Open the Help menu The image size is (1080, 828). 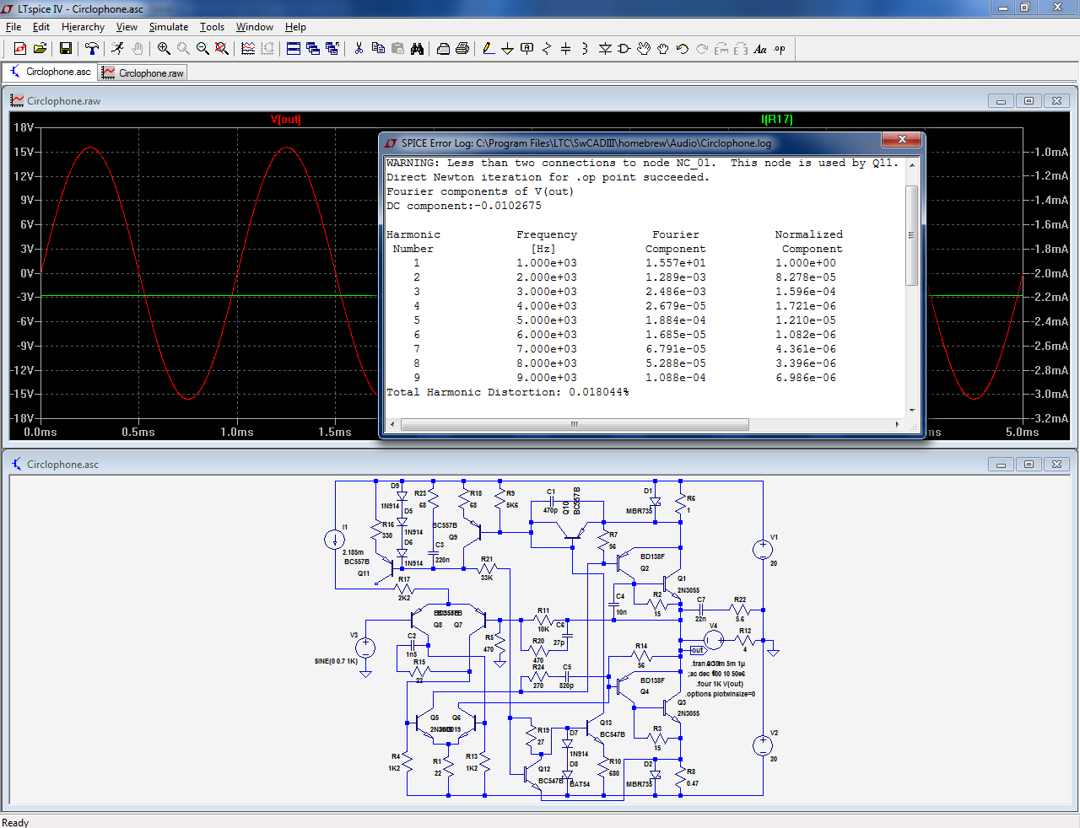[295, 27]
